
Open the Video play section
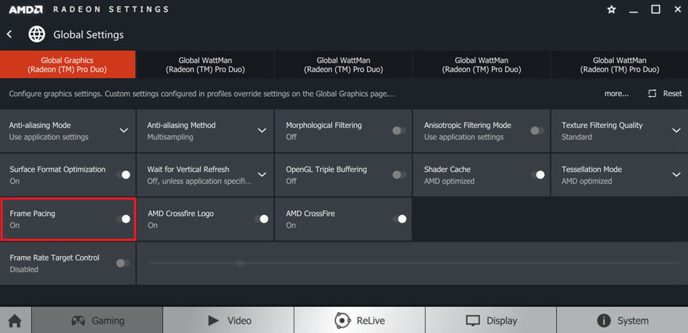pyautogui.click(x=228, y=321)
